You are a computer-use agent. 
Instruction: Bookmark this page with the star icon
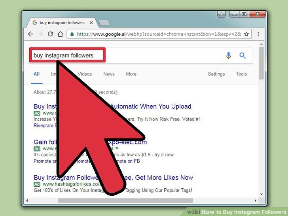point(246,34)
